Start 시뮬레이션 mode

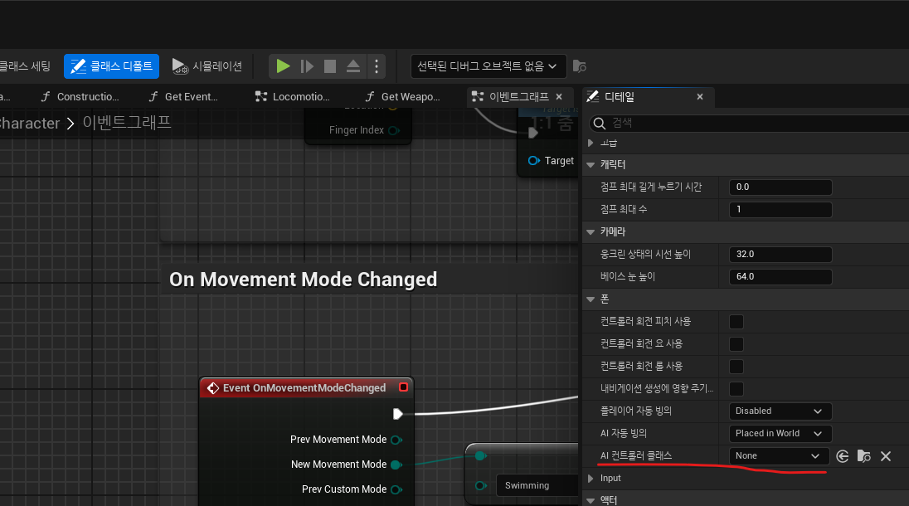pos(207,66)
